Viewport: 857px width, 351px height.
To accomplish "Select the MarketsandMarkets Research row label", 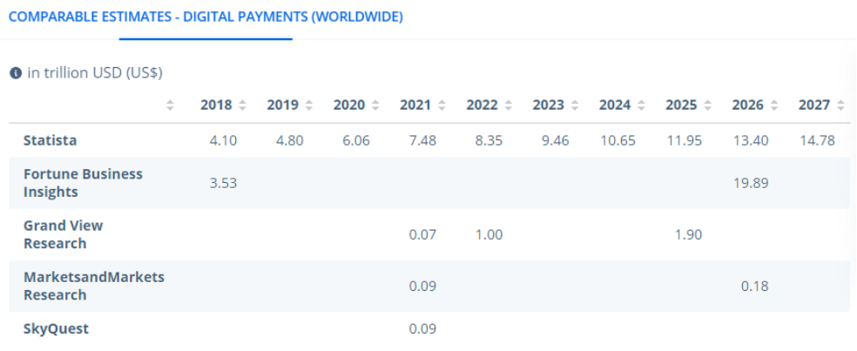I will point(94,286).
